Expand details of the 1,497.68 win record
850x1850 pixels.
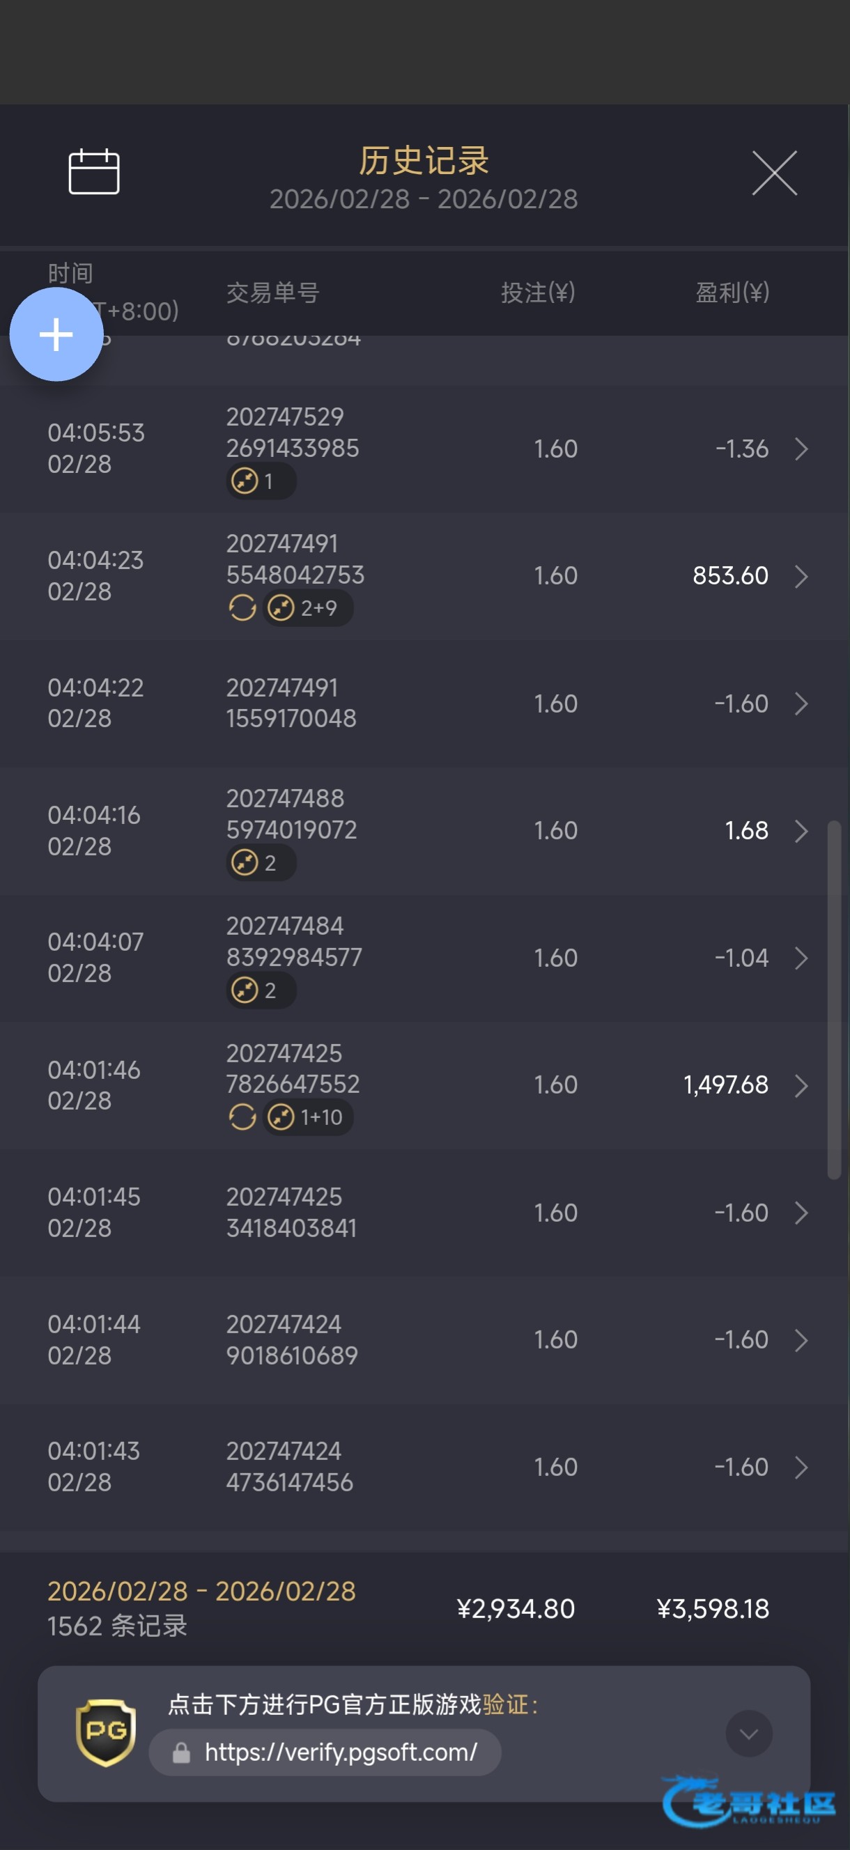[801, 1085]
